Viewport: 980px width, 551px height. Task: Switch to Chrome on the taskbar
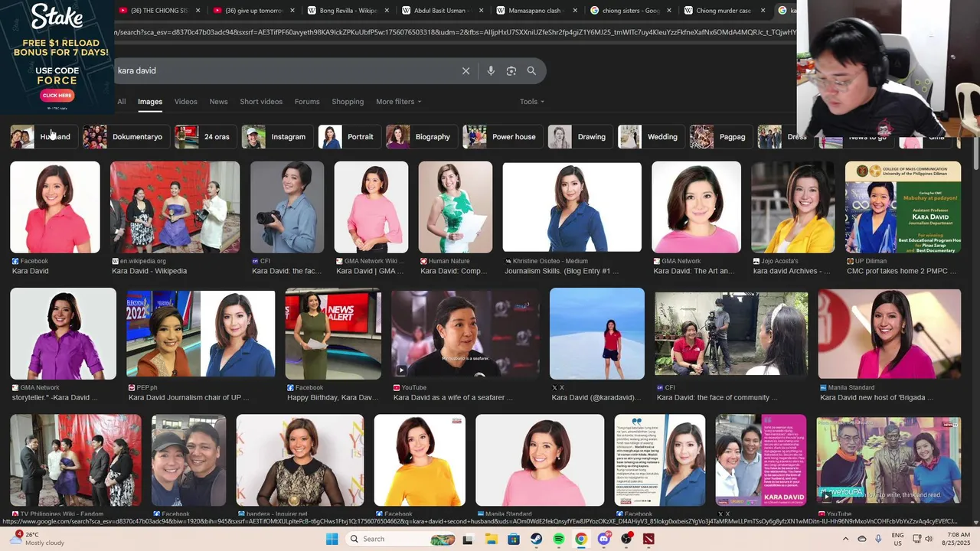click(x=581, y=539)
